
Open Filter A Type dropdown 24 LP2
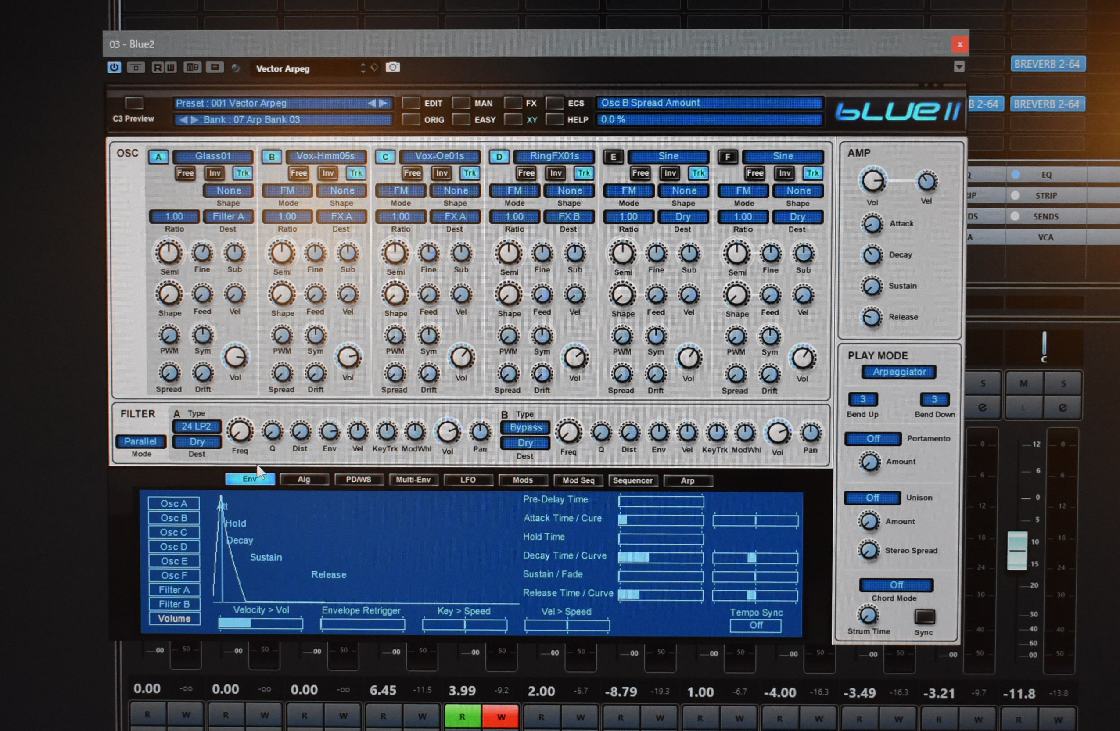196,426
